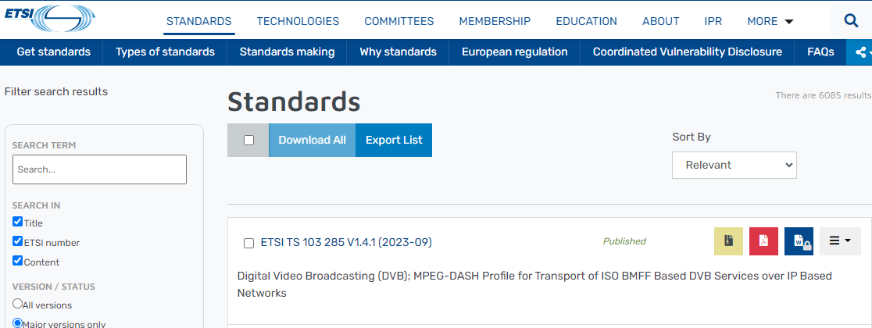Screen dimensions: 872x328
Task: Toggle the select-all checkbox beside Download All
Action: click(x=248, y=141)
